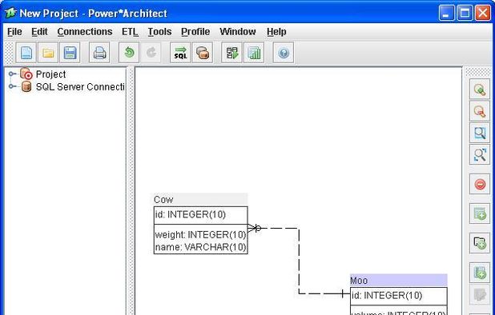Open the Window menu
Viewport: 495px width, 315px height.
coord(237,32)
